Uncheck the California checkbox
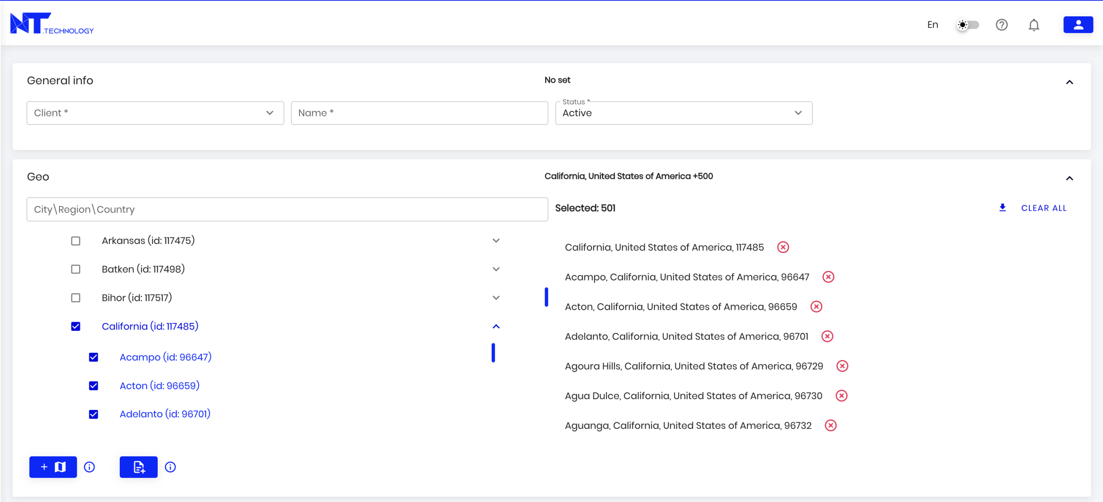 76,326
